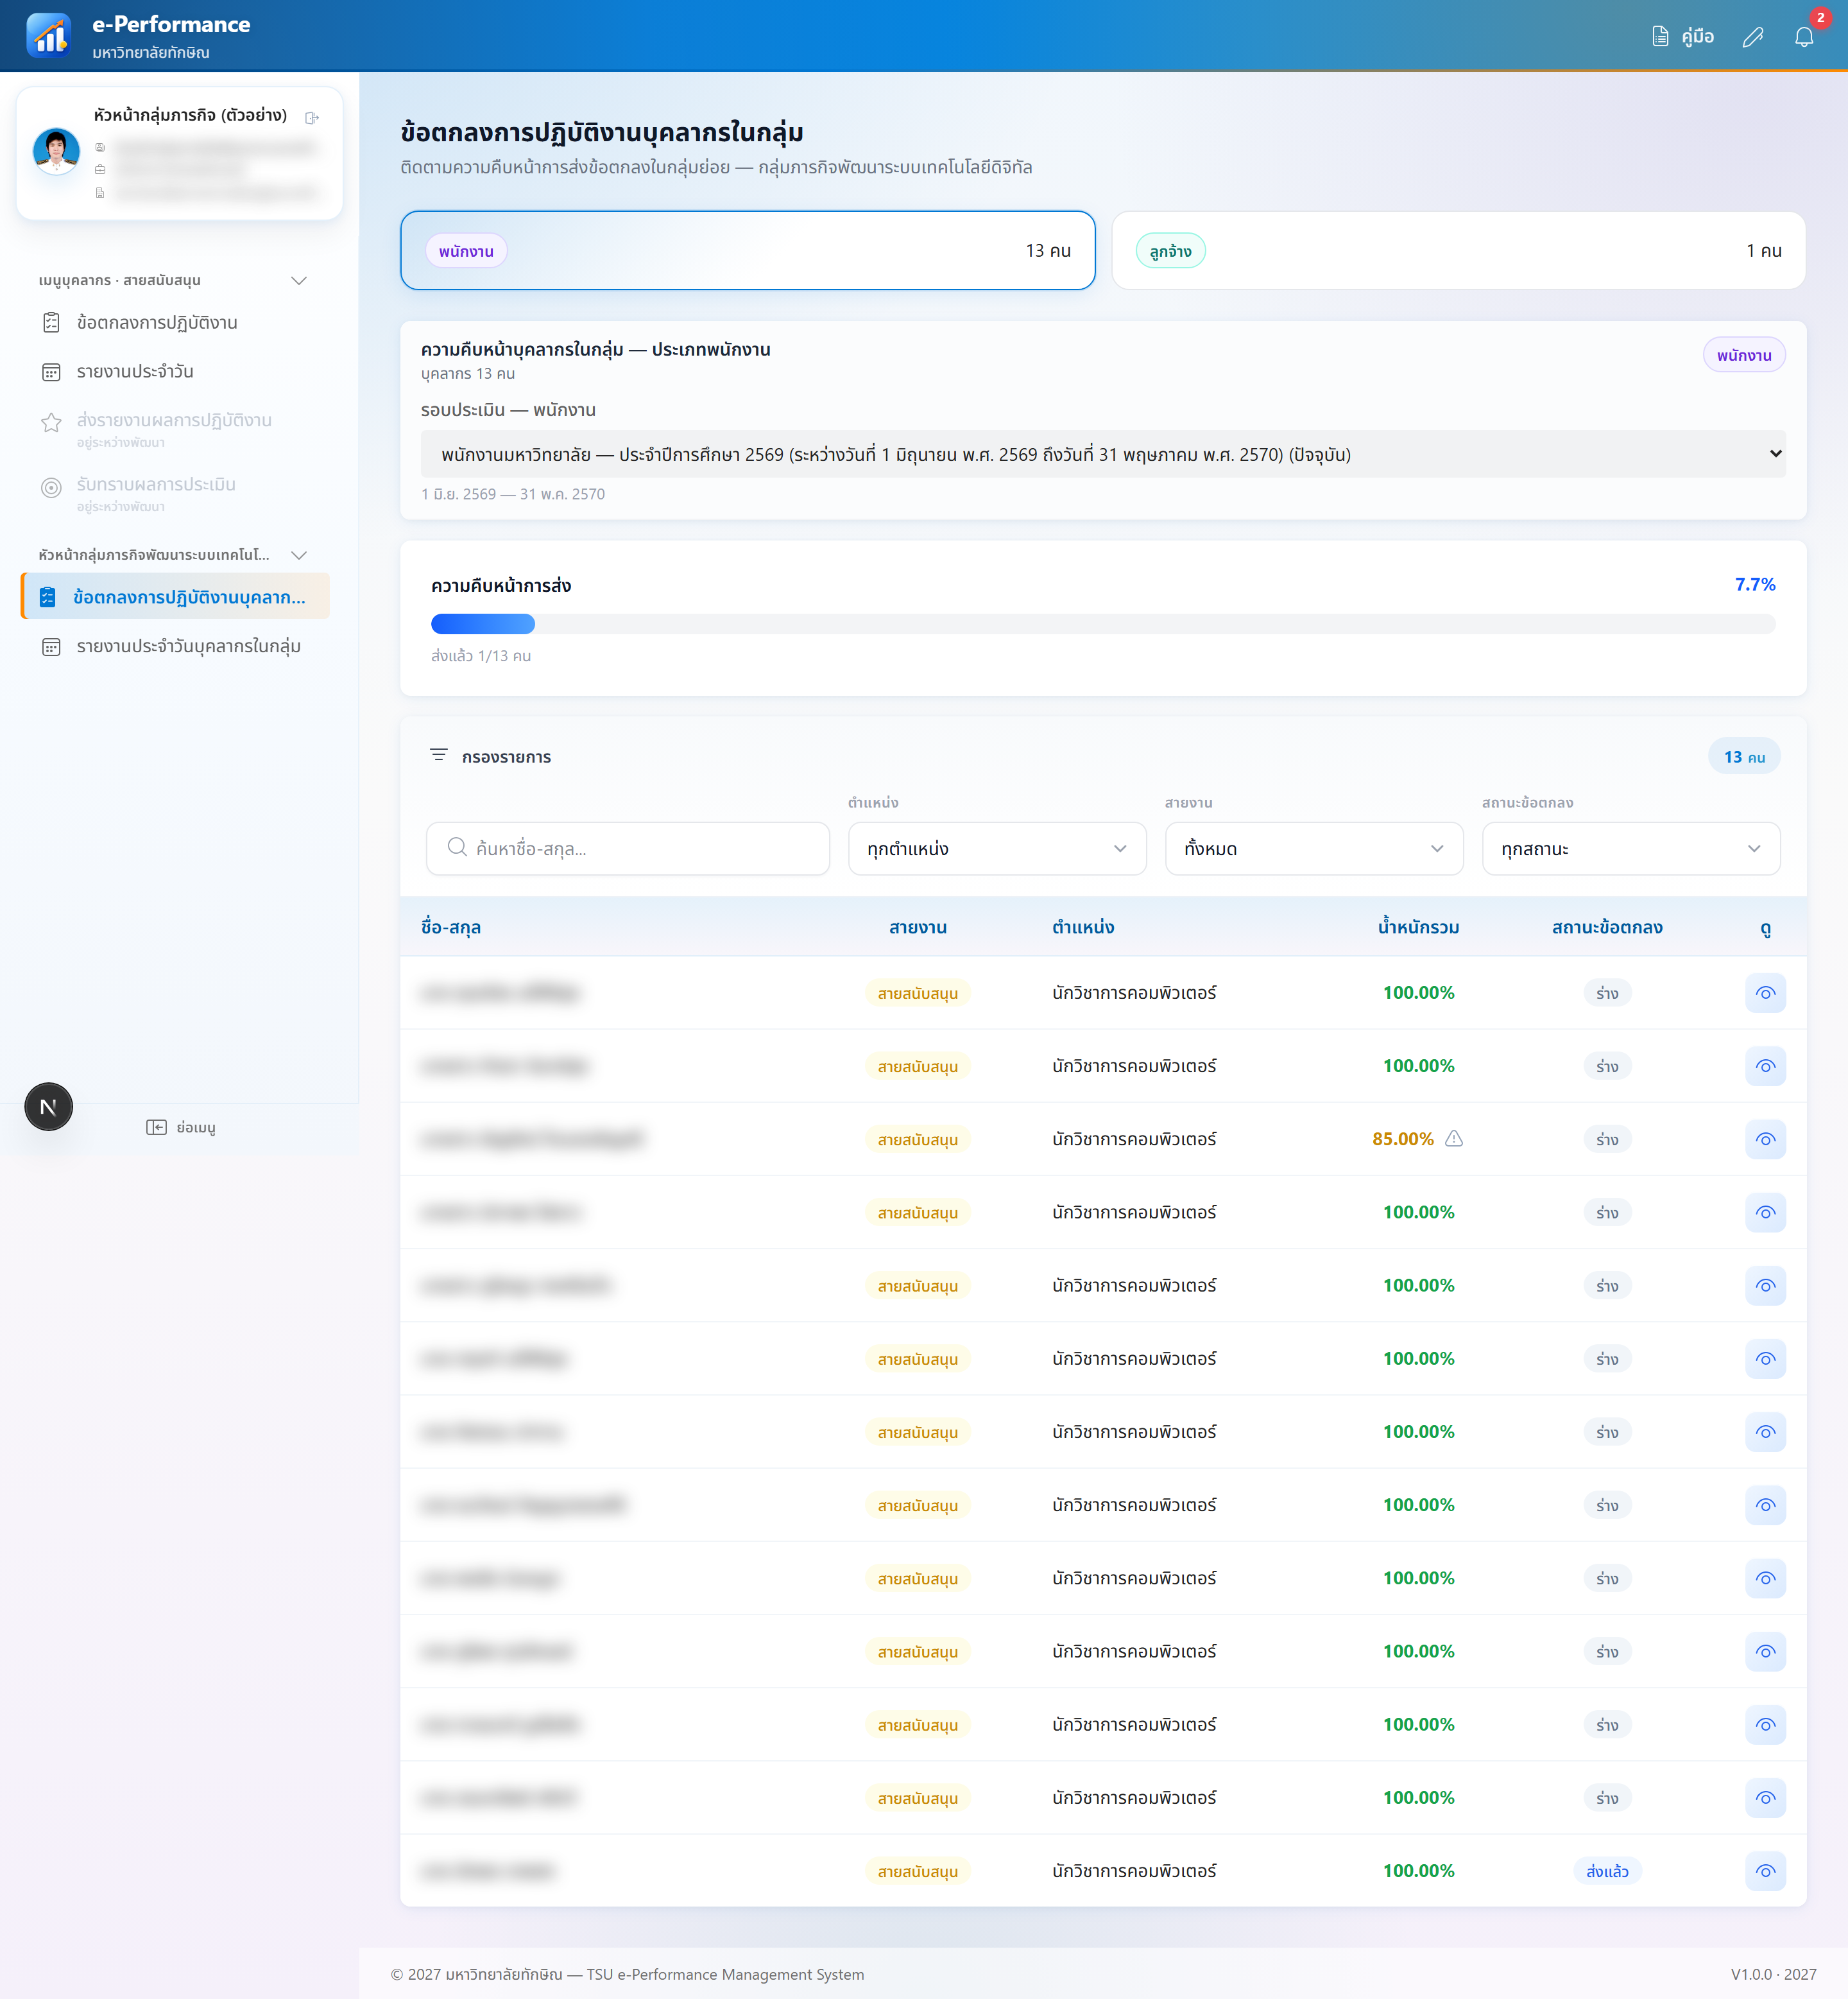
Task: Open รายงานประจำวันบุคลากรในกลุ่ม menu item
Action: [x=176, y=646]
